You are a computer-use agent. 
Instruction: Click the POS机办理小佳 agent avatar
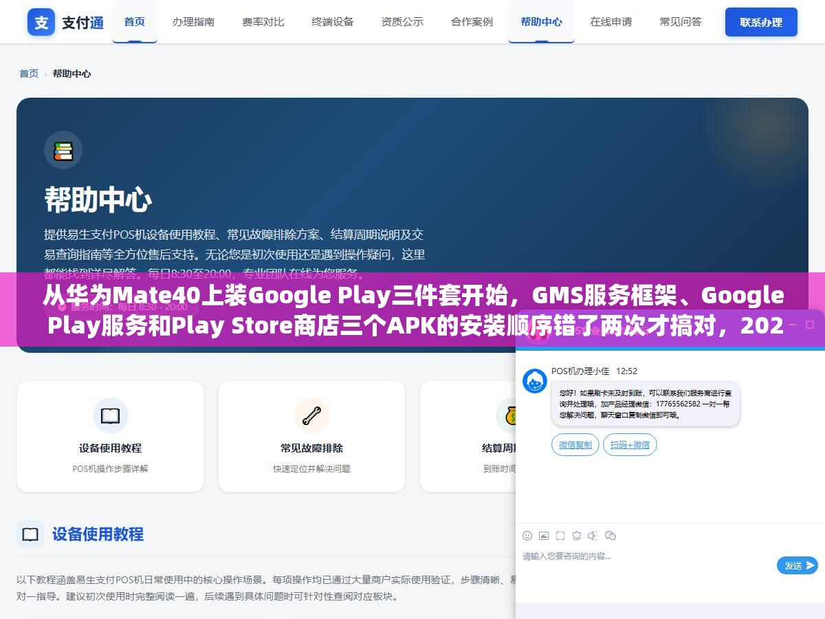535,381
